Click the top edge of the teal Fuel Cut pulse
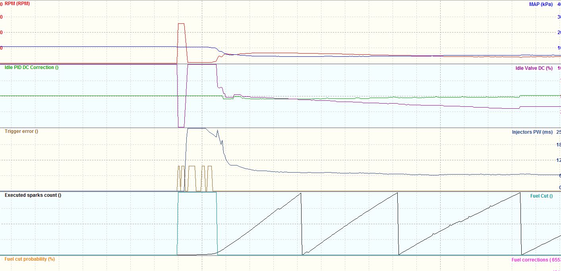 click(x=197, y=192)
